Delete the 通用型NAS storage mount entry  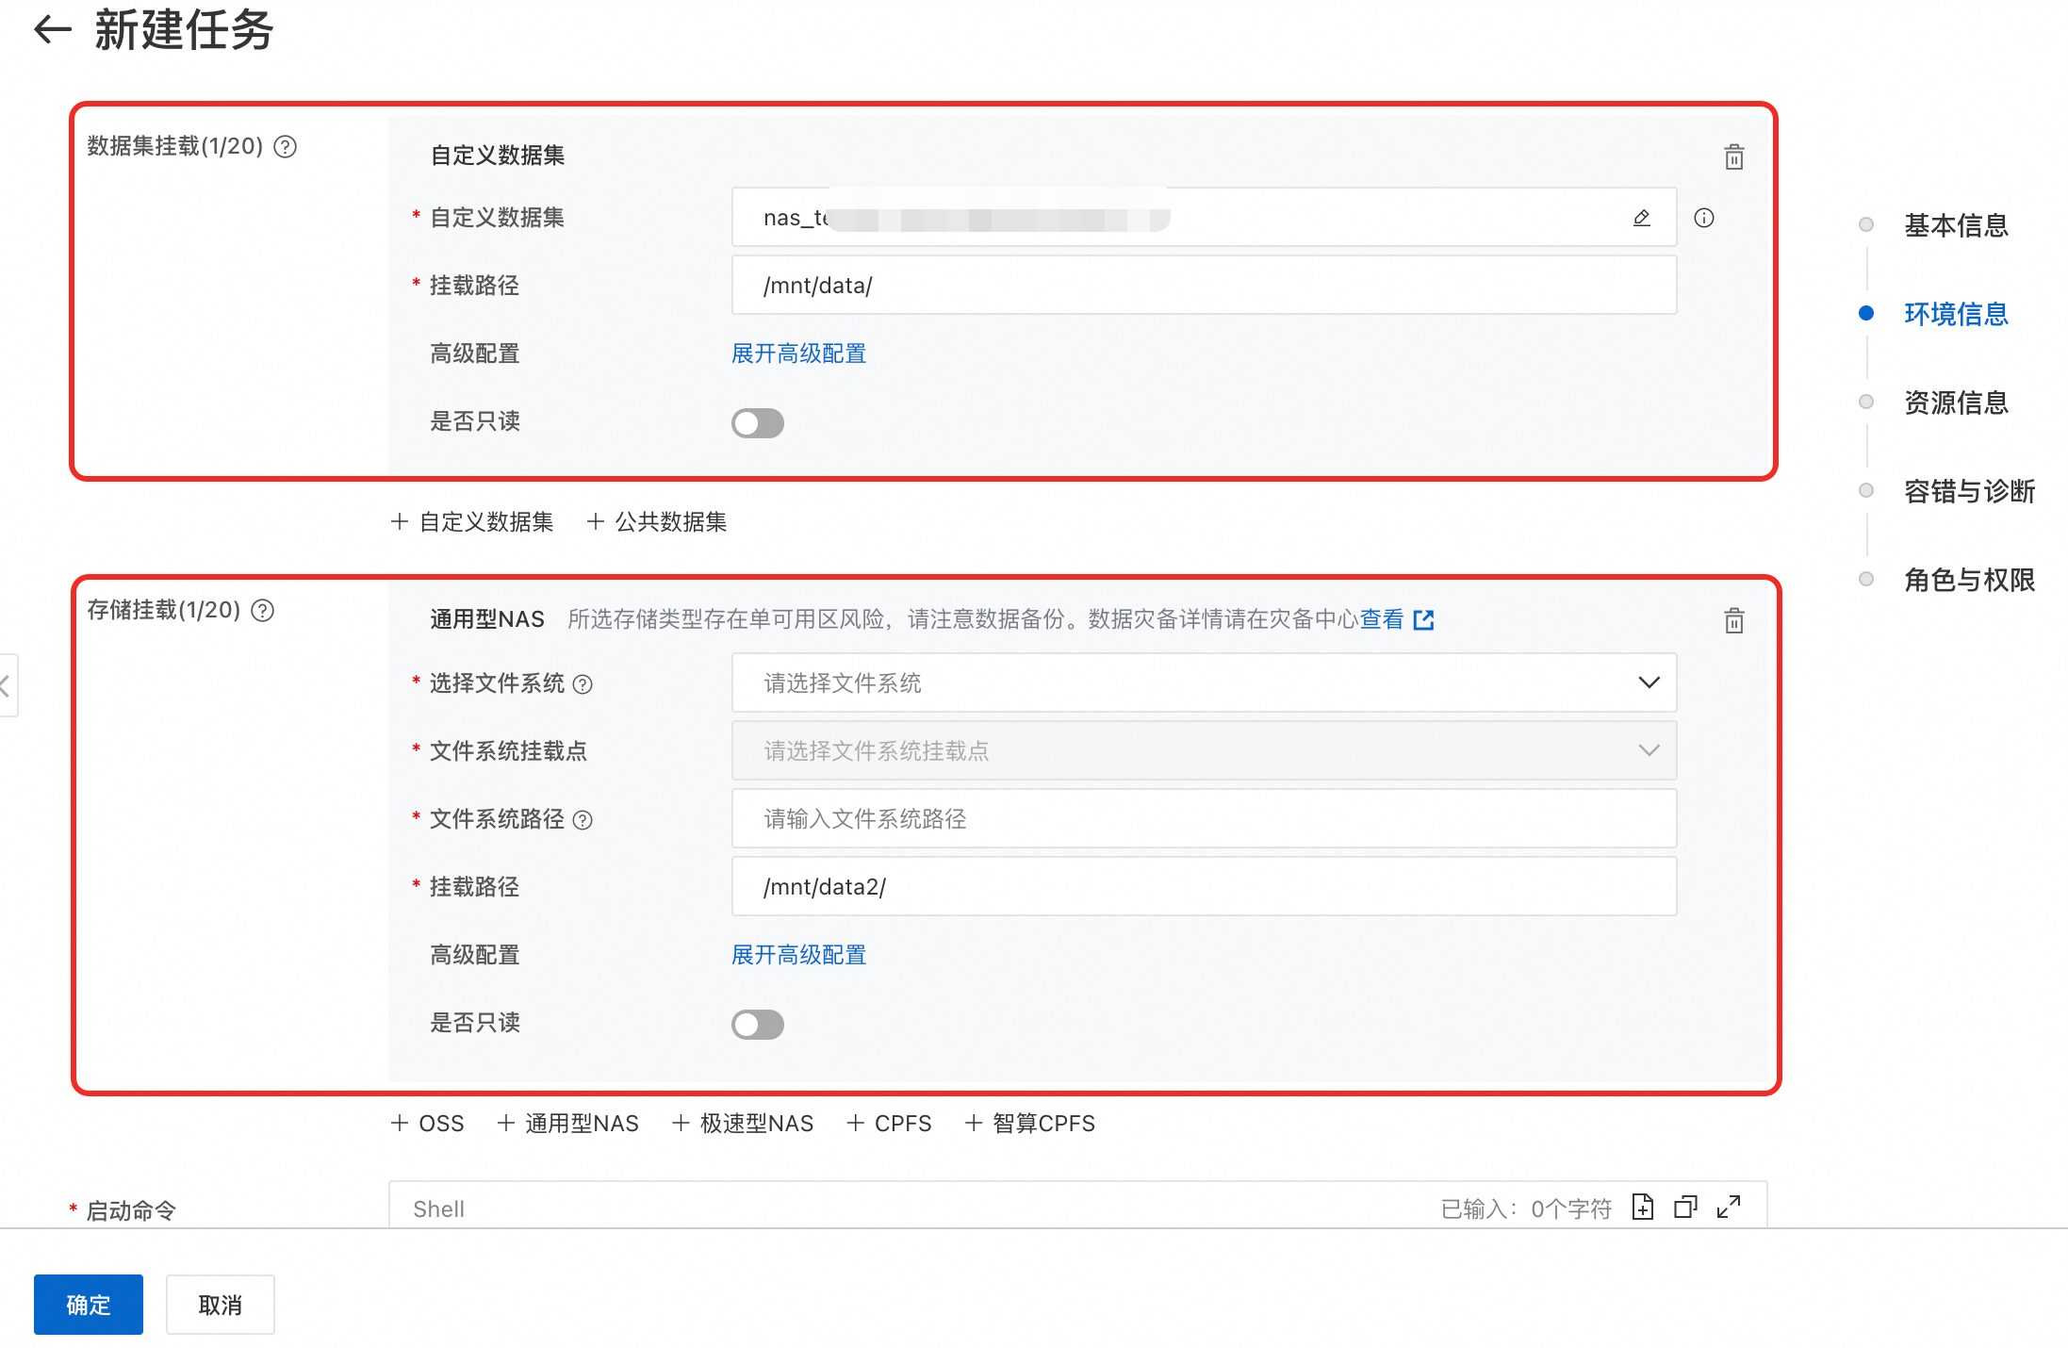tap(1733, 620)
